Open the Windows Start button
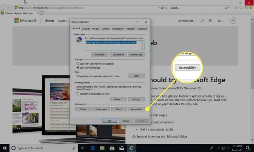 tap(5, 148)
